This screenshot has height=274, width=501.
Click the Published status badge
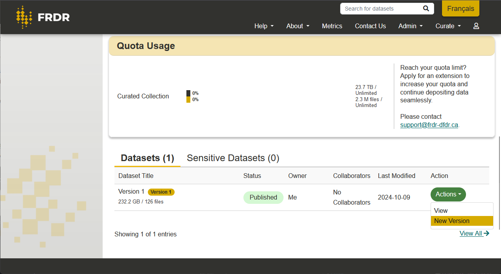coord(263,198)
